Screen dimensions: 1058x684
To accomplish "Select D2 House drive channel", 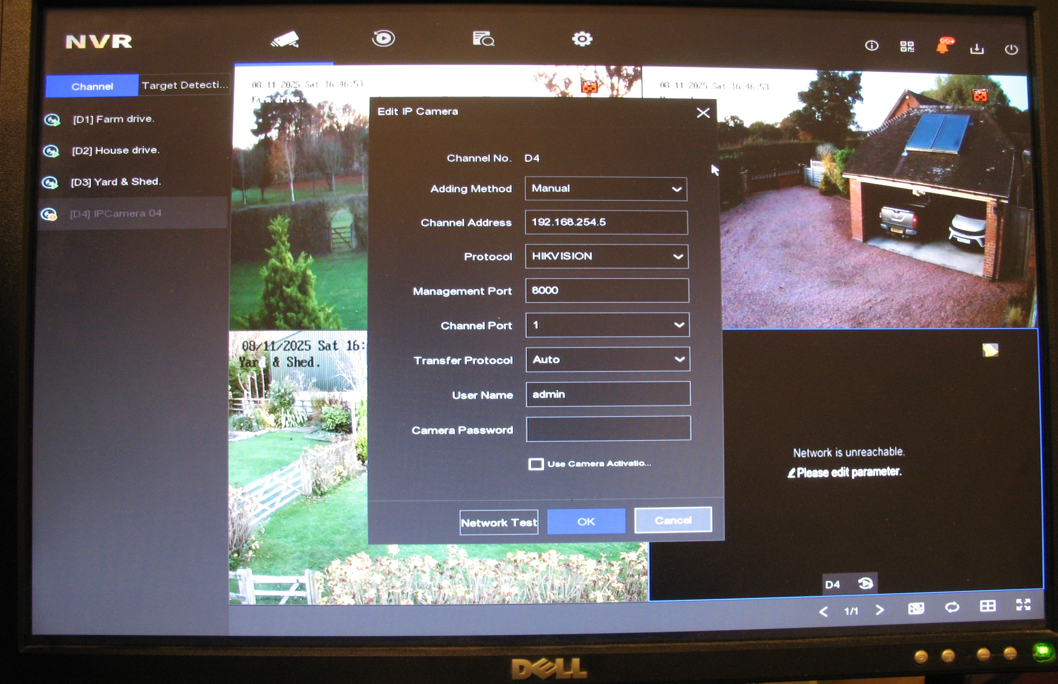I will pyautogui.click(x=115, y=150).
